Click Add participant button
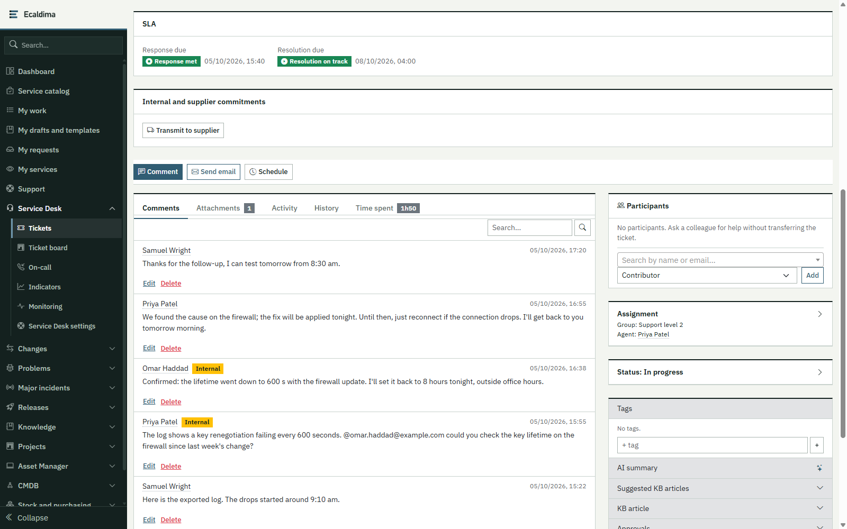The image size is (847, 529). tap(813, 275)
